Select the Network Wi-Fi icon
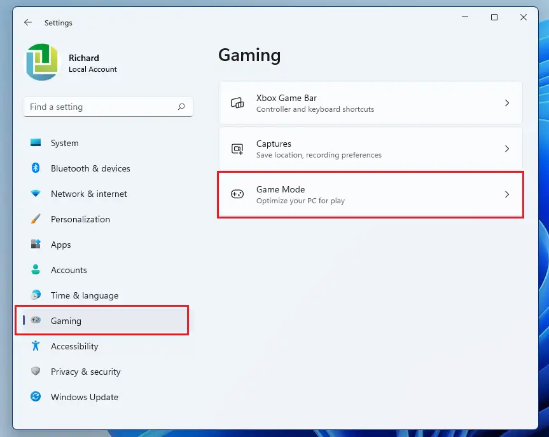The width and height of the screenshot is (549, 437). 36,193
